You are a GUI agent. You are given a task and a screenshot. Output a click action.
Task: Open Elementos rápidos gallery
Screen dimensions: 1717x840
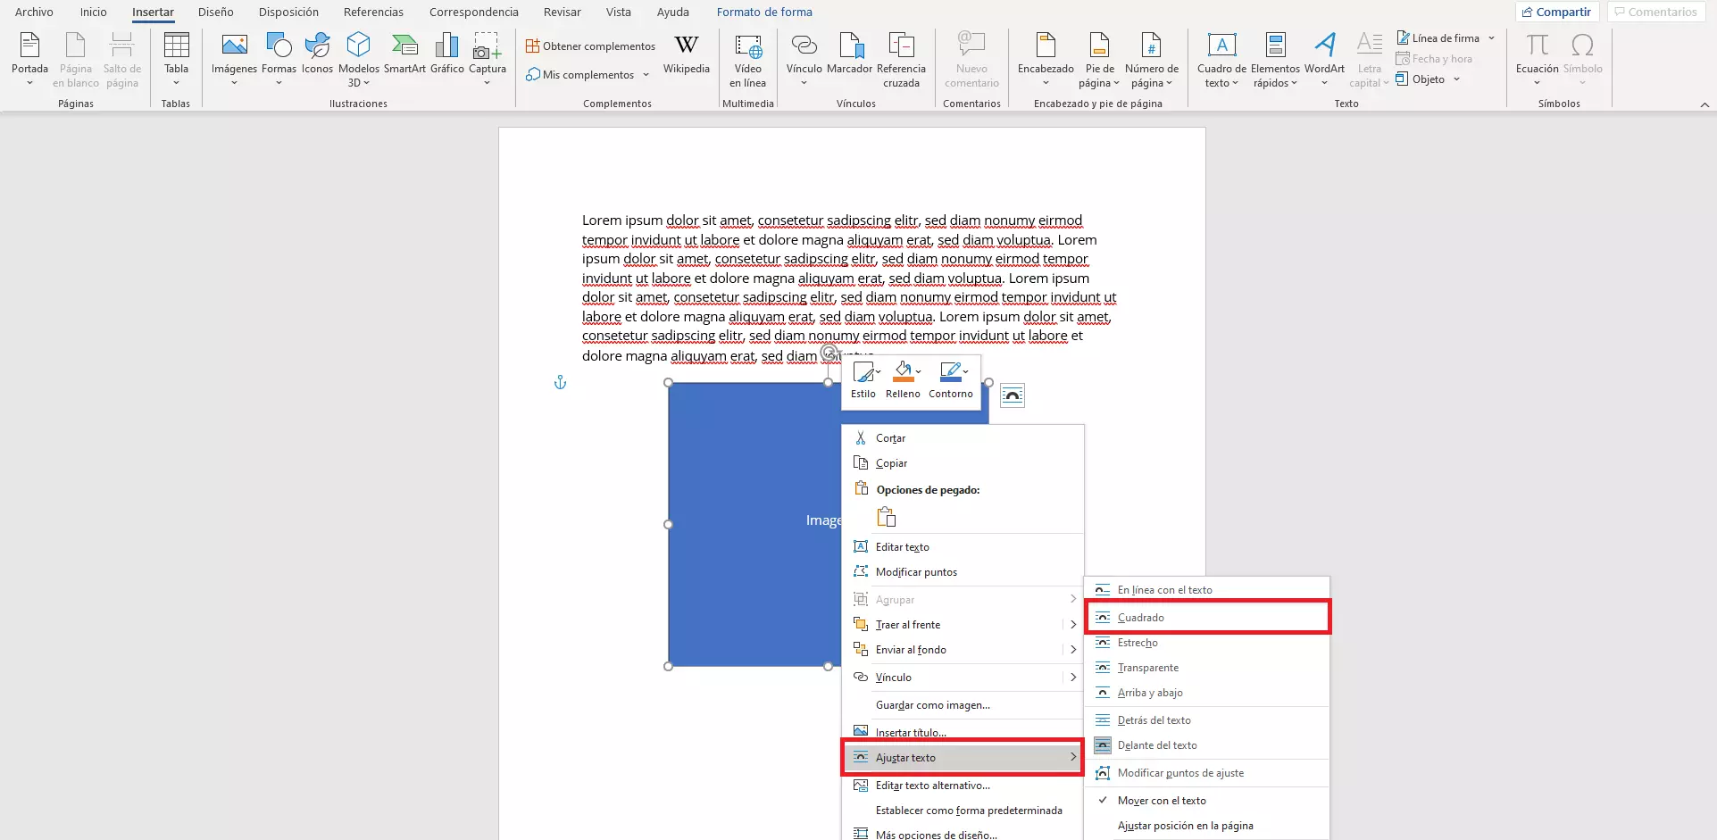coord(1275,59)
